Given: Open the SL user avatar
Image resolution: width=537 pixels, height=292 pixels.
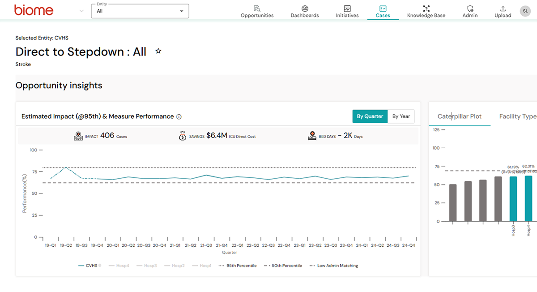Looking at the screenshot, I should (x=525, y=11).
